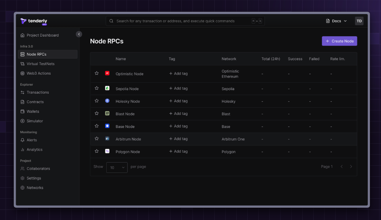Click the Polygon network icon in the table
The height and width of the screenshot is (220, 381).
(107, 151)
